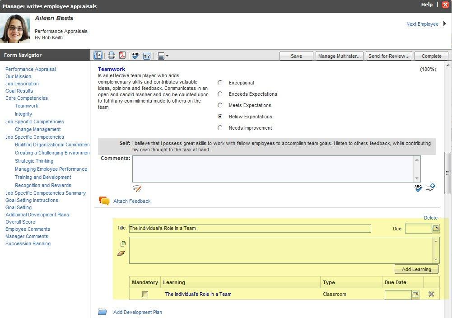This screenshot has height=318, width=452.
Task: Select the Below Expectations radio button
Action: (220, 117)
